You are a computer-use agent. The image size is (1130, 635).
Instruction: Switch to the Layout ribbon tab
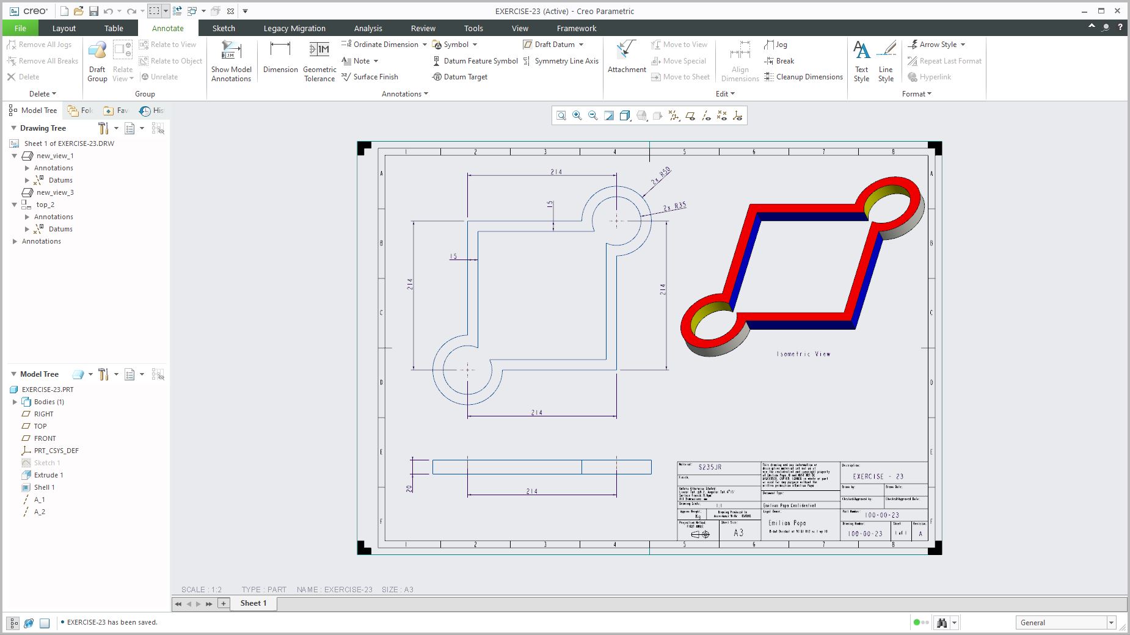coord(64,28)
